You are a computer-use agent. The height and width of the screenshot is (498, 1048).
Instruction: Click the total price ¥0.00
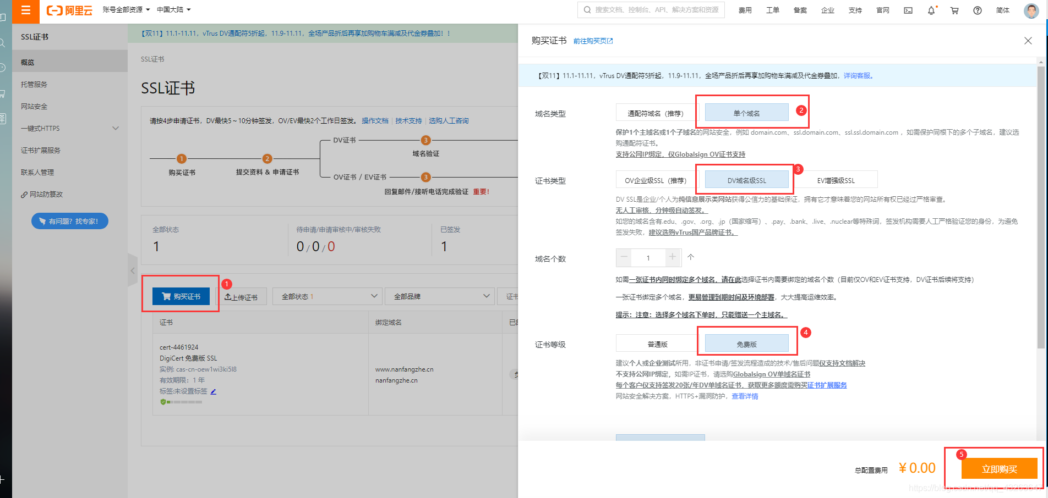pos(917,468)
